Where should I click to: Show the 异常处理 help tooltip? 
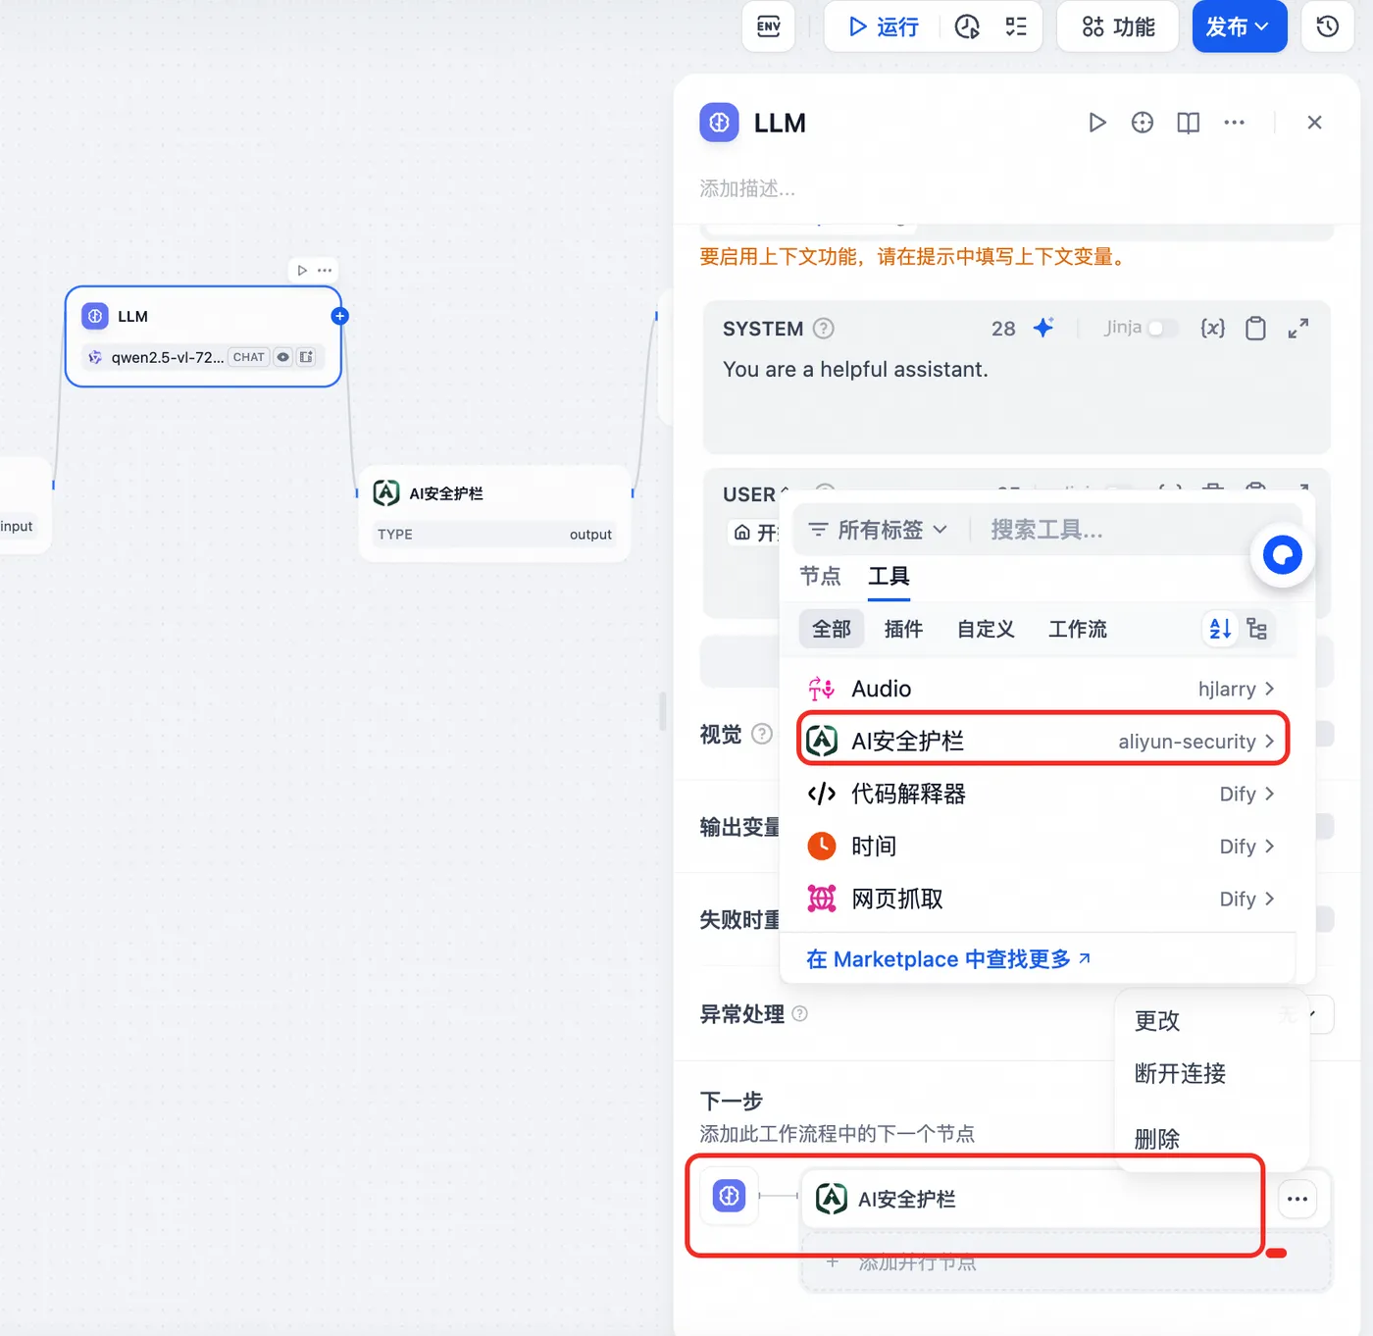click(x=800, y=1013)
